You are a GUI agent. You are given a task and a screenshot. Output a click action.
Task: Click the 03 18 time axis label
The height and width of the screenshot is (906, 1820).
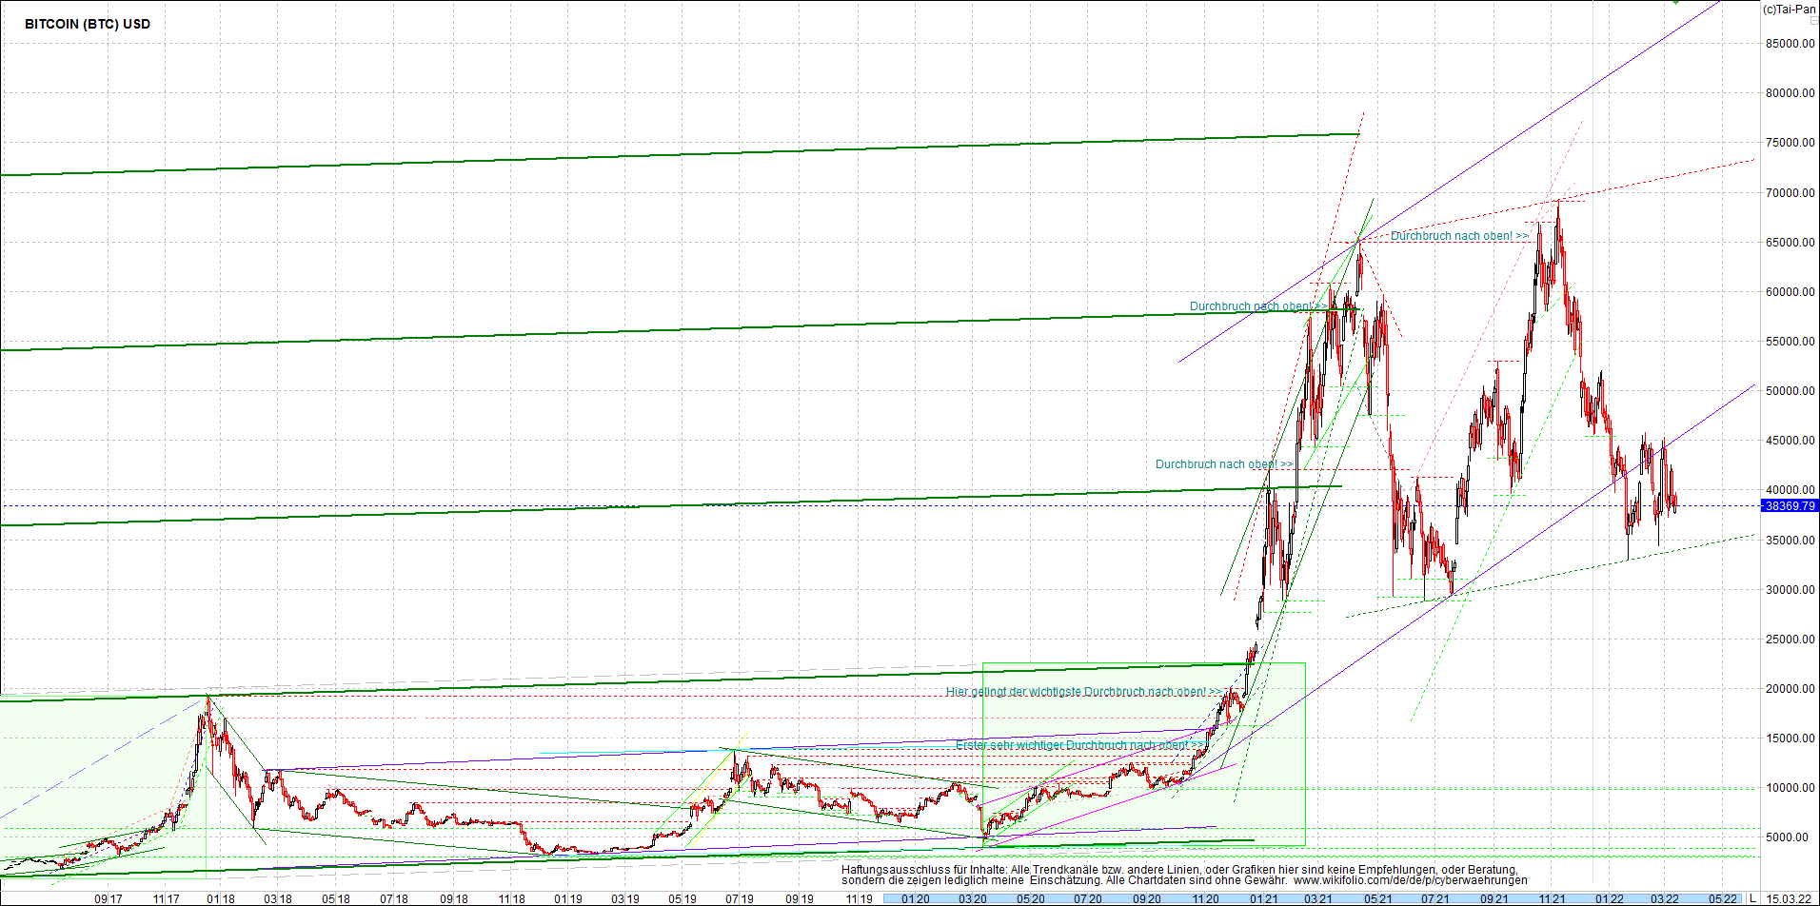(278, 898)
